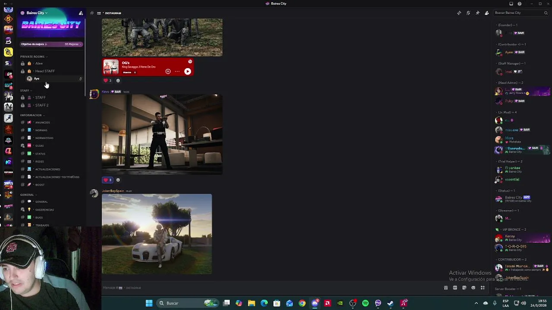Collapse the GENERAL category
The width and height of the screenshot is (552, 310).
(x=28, y=195)
